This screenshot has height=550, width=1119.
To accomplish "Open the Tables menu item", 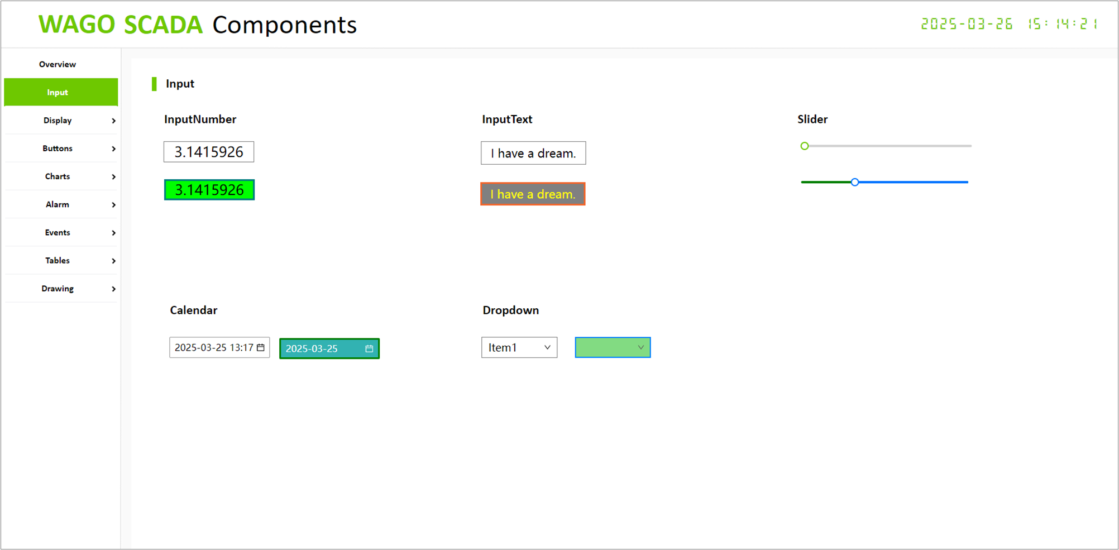I will click(x=58, y=260).
